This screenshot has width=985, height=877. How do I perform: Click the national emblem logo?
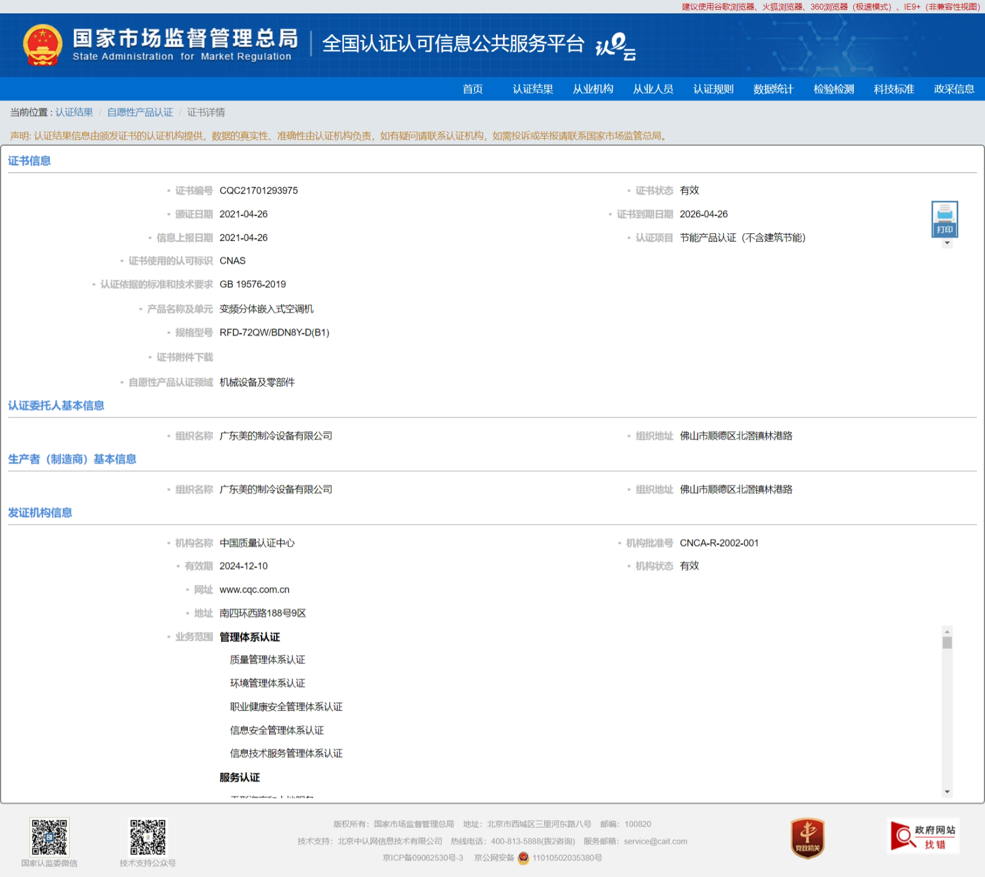coord(42,45)
